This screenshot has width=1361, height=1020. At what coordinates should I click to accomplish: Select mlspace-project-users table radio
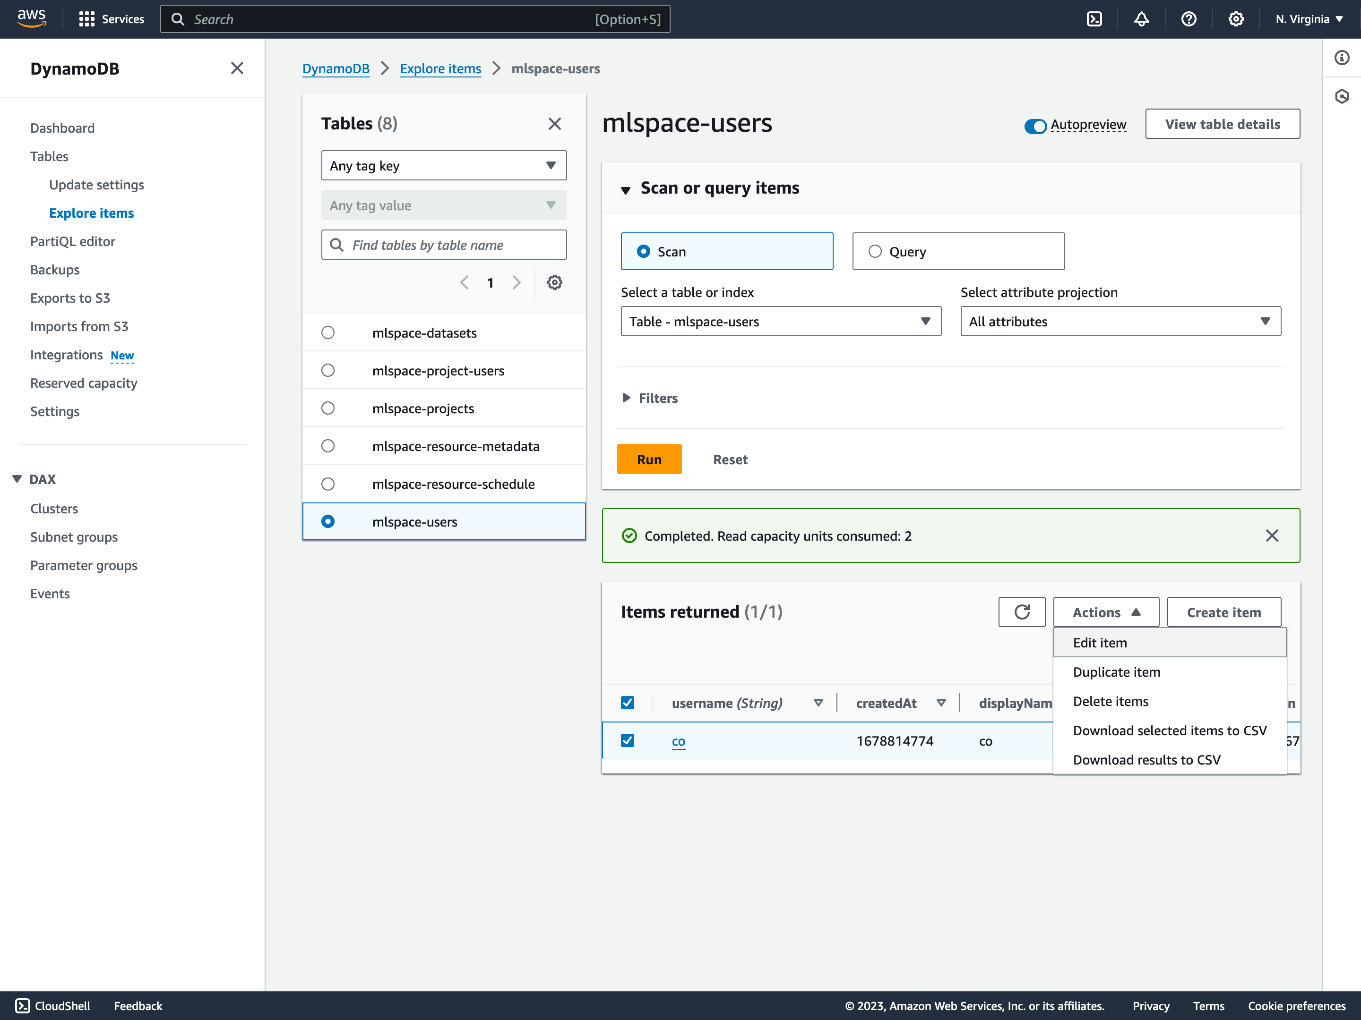click(328, 370)
